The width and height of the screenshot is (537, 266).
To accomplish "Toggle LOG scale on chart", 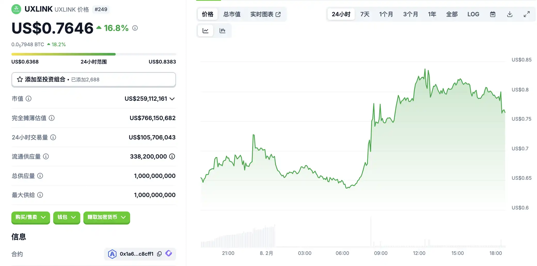I will 473,14.
